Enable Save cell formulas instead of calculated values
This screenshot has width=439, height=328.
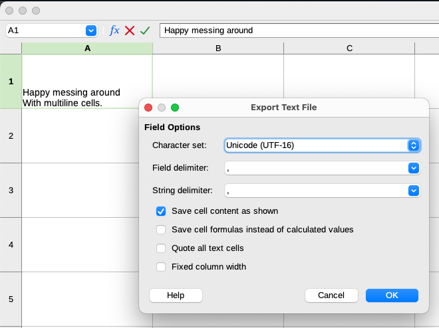pyautogui.click(x=161, y=230)
